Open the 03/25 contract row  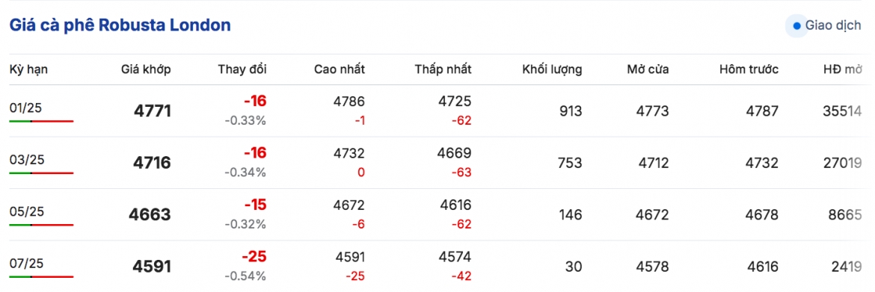(x=437, y=163)
